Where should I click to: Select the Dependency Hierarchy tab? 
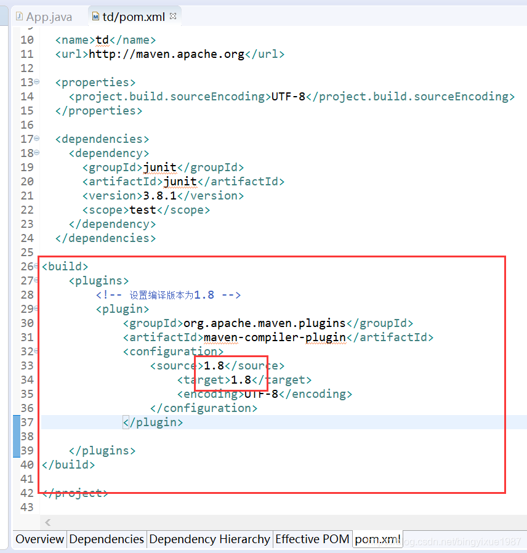pyautogui.click(x=209, y=539)
